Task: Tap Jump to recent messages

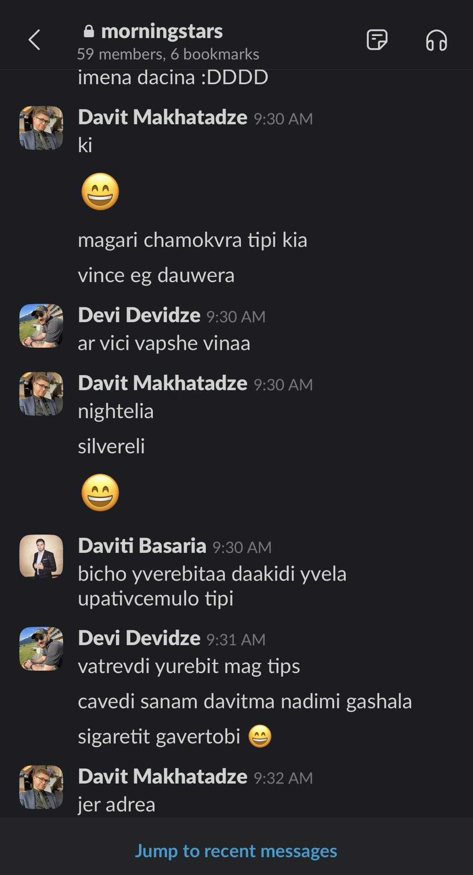Action: [236, 851]
